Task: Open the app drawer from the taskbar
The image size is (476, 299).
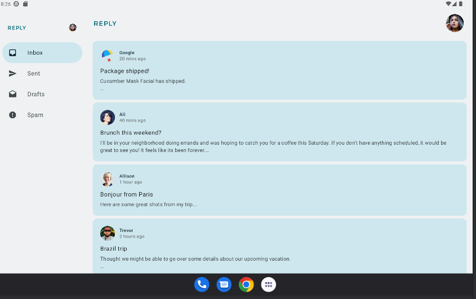Action: (x=268, y=285)
